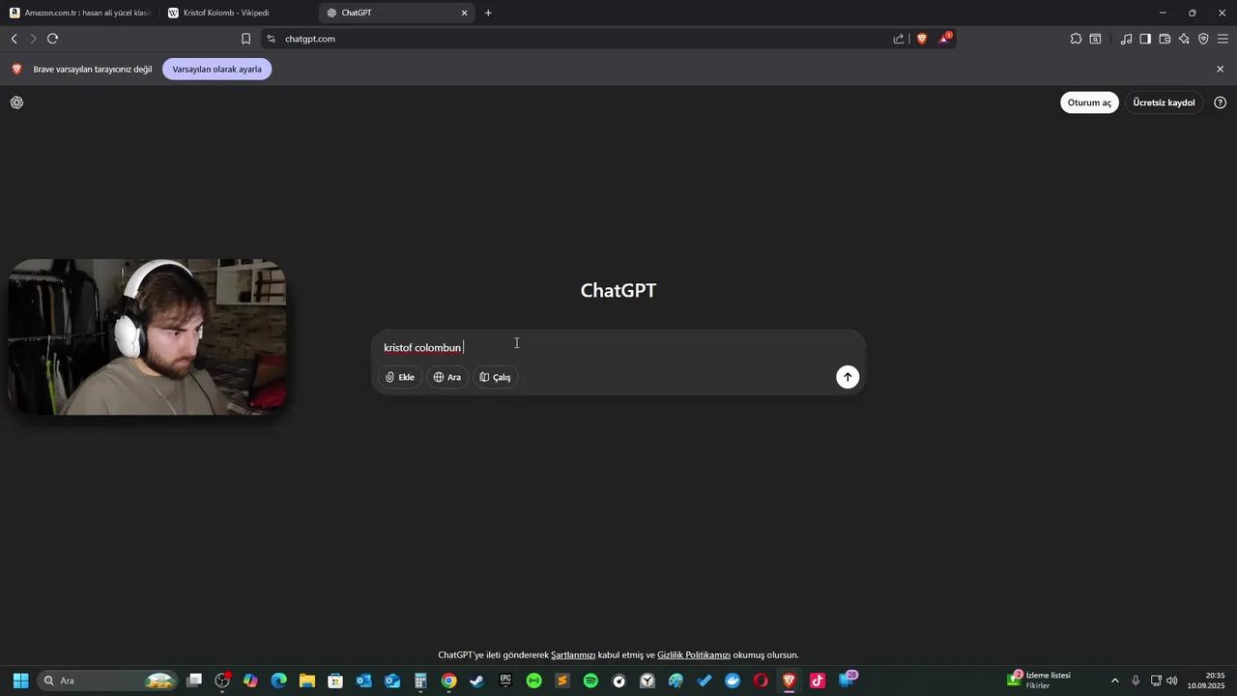Open Docker whale icon in taskbar
Image resolution: width=1237 pixels, height=696 pixels.
[x=733, y=681]
